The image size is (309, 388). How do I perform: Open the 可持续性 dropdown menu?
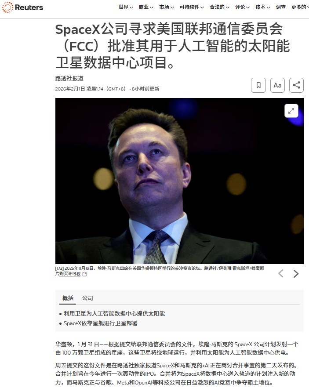tap(192, 7)
